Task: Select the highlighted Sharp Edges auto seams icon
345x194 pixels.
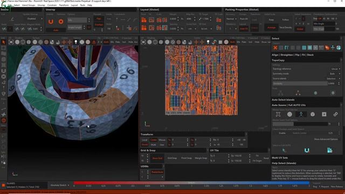Action: 301,114
